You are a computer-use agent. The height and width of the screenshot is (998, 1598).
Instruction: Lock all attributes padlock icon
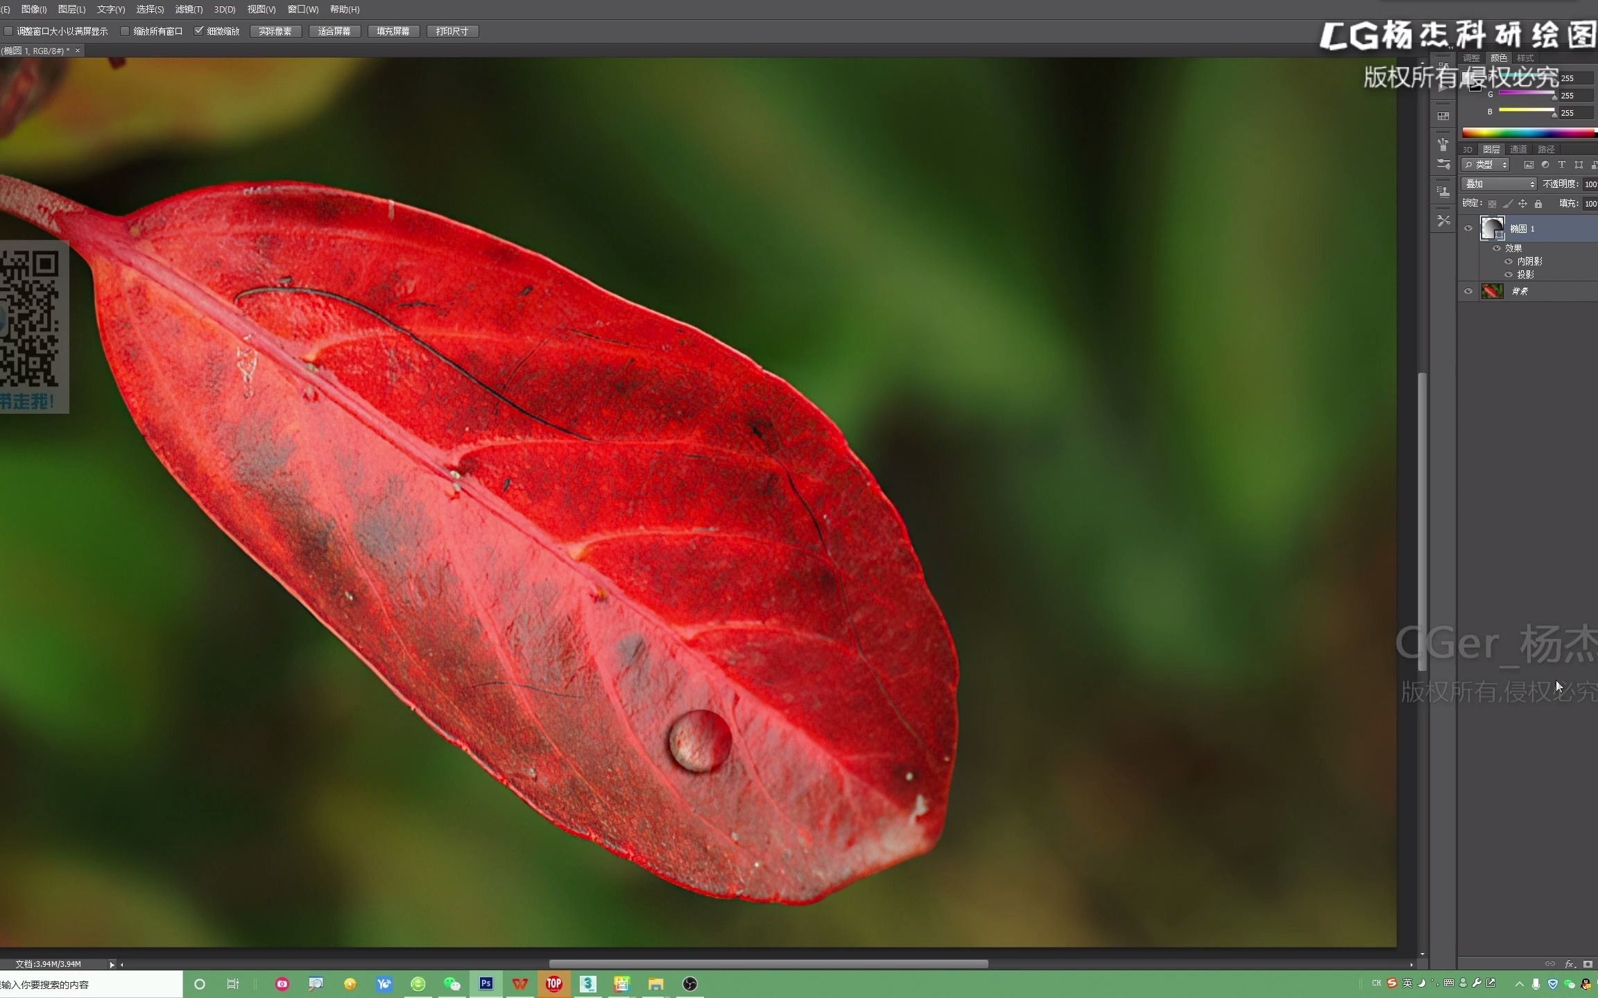[1538, 204]
